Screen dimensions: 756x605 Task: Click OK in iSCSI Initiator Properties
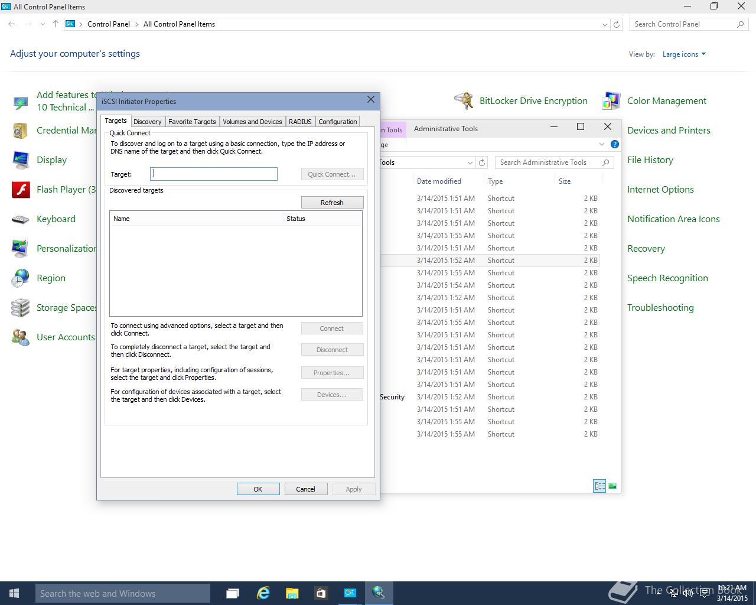258,489
